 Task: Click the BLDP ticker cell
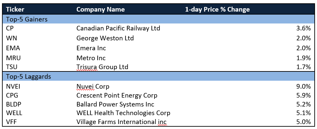[14, 104]
